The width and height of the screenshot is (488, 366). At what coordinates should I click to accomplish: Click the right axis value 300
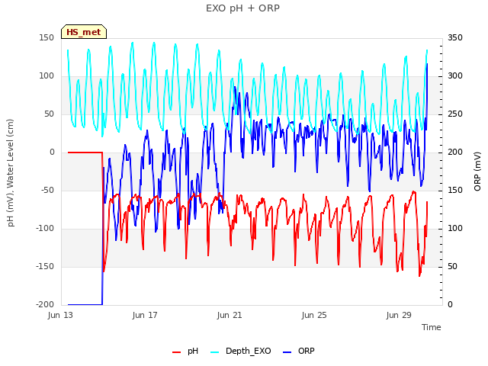pos(455,75)
